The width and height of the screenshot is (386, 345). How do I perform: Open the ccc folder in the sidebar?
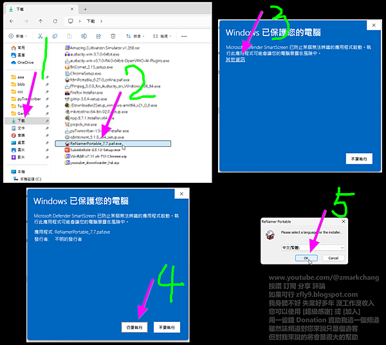coord(17,91)
